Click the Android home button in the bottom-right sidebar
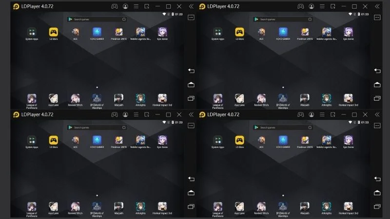390x219 pixels. pos(377,193)
